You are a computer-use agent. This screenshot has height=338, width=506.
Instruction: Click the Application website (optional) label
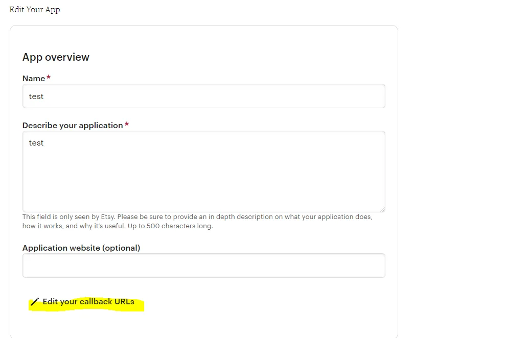tap(81, 248)
